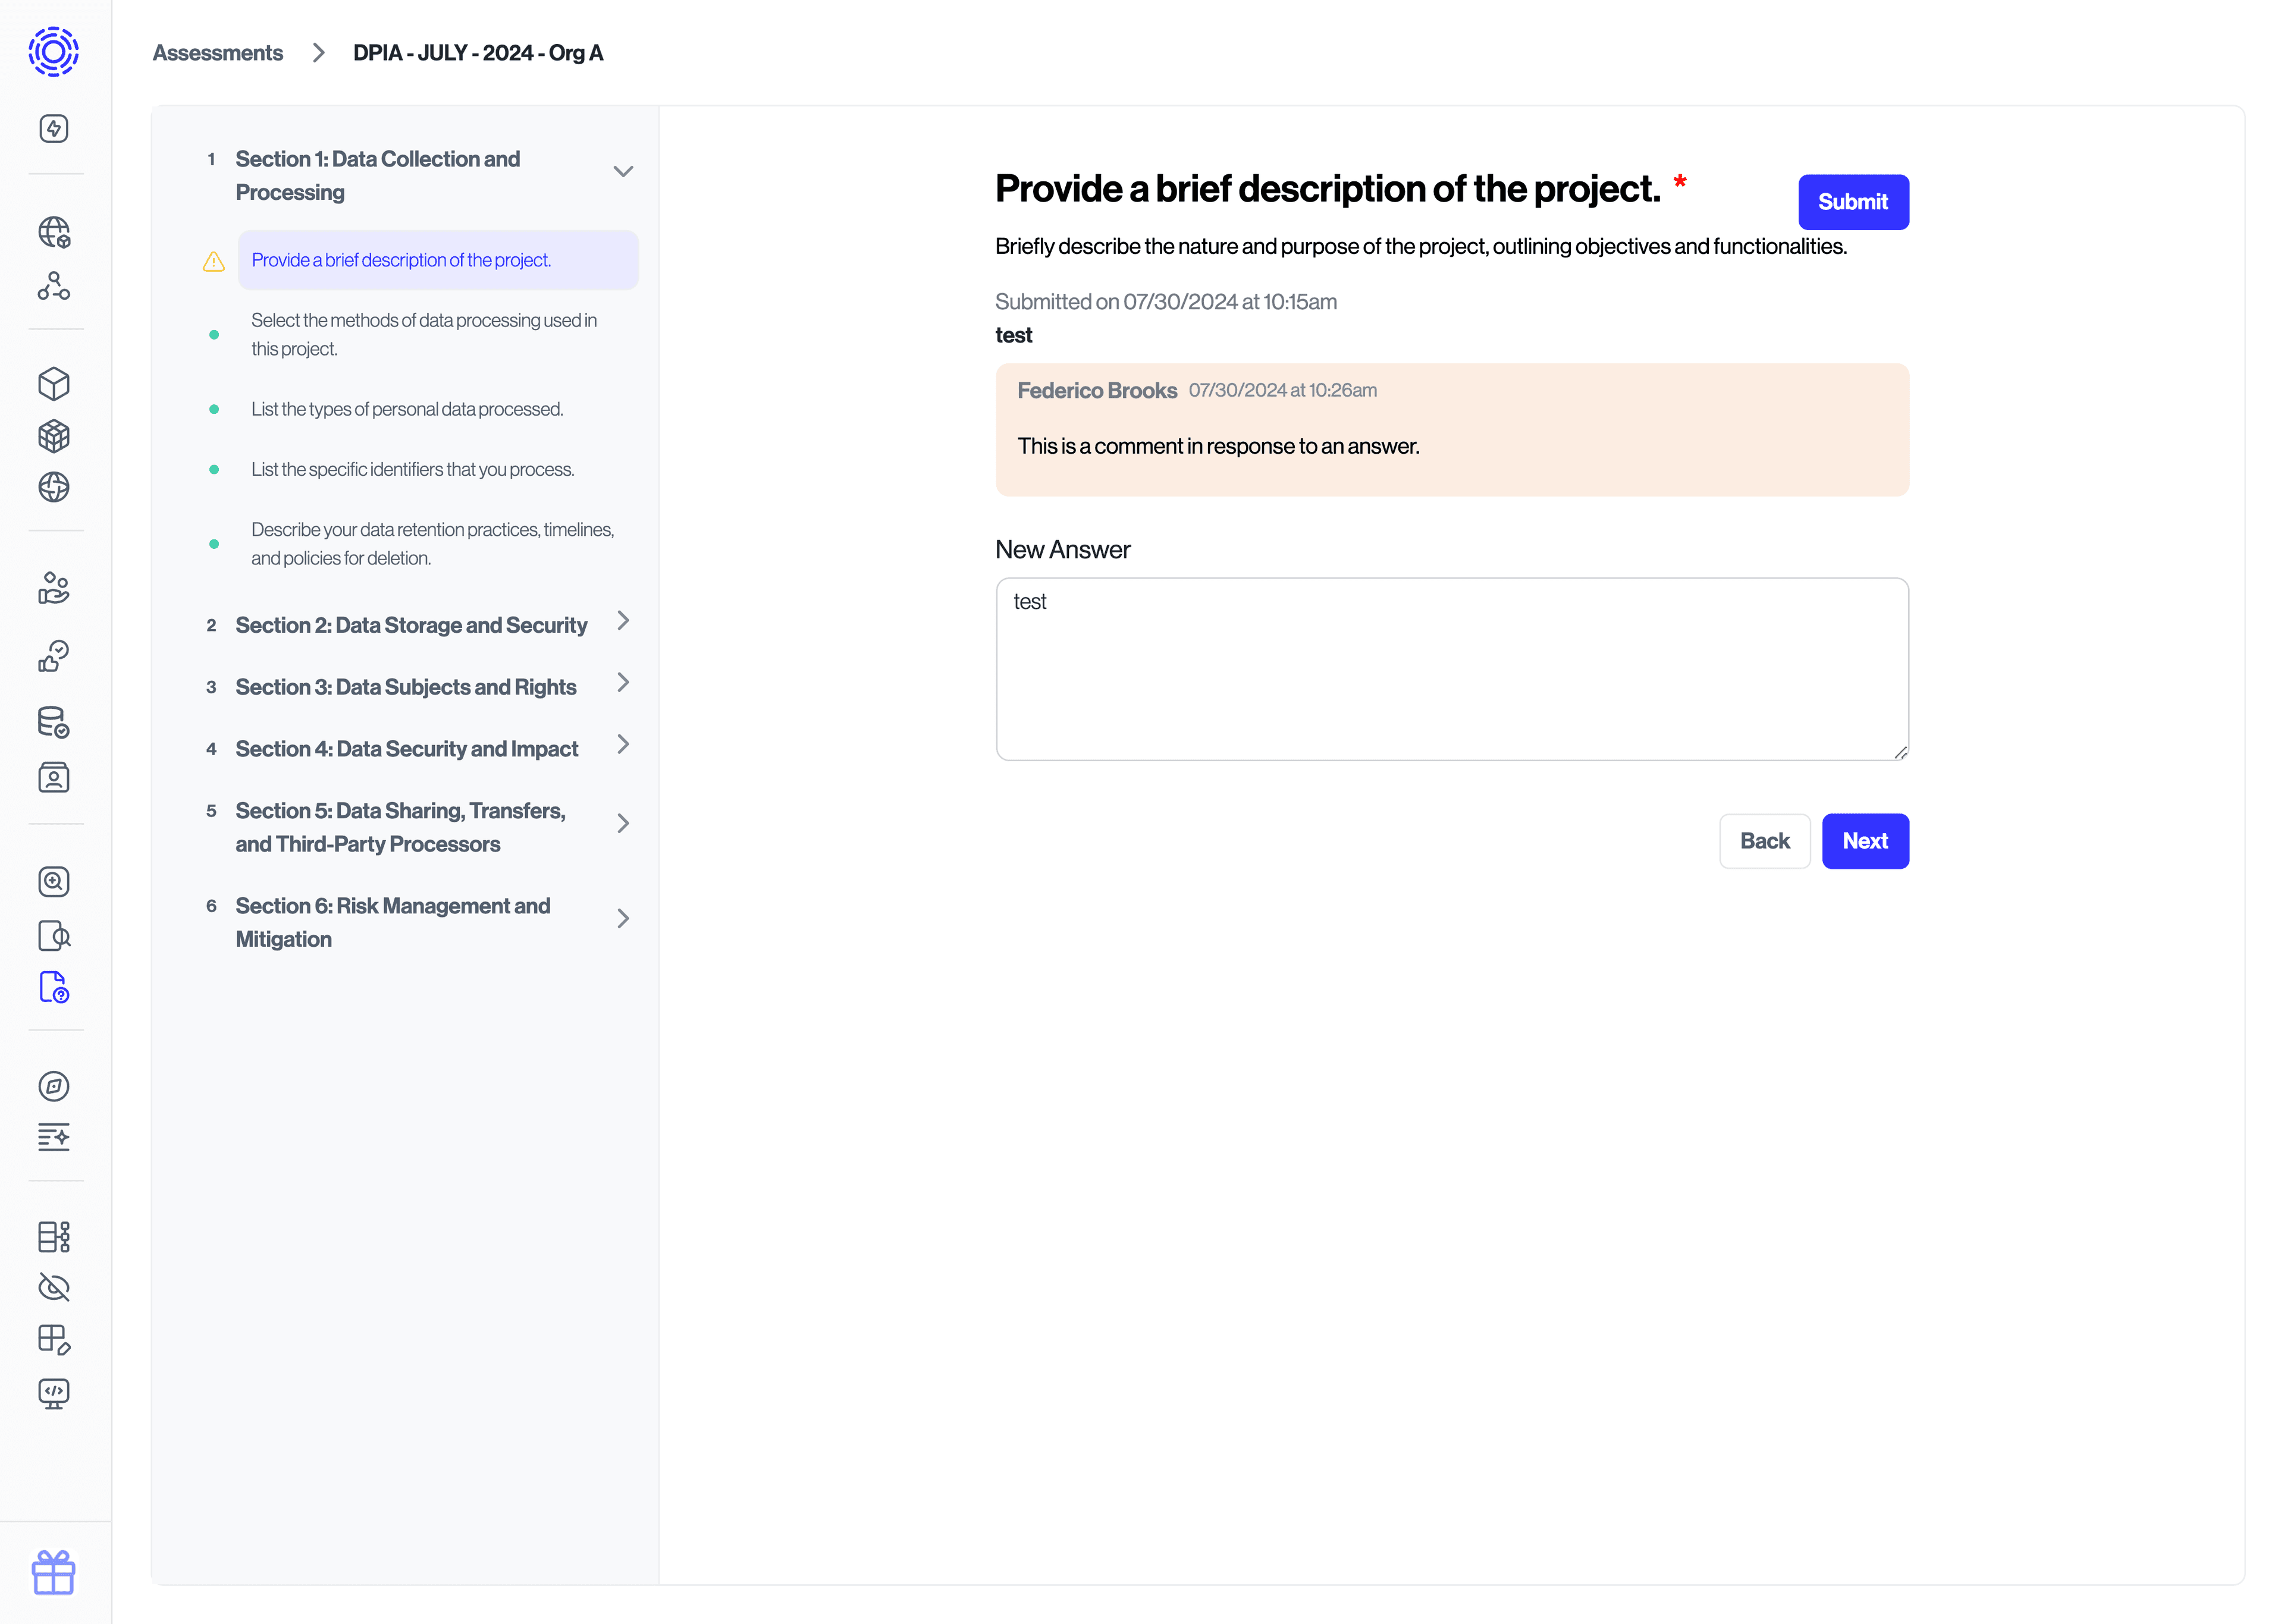This screenshot has height=1624, width=2284.
Task: Select 'List the types of personal data processed'
Action: (x=407, y=409)
